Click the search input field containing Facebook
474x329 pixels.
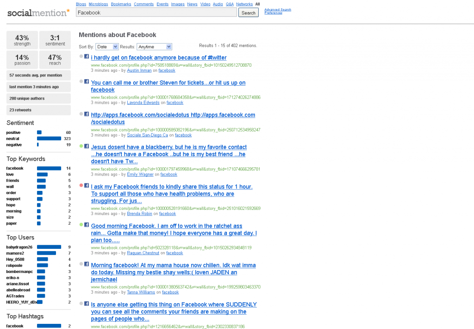156,13
